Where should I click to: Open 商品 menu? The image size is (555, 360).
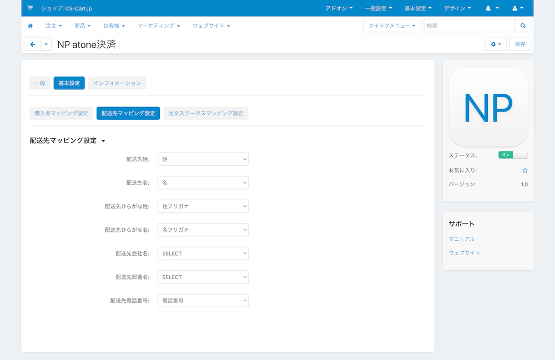(x=83, y=26)
